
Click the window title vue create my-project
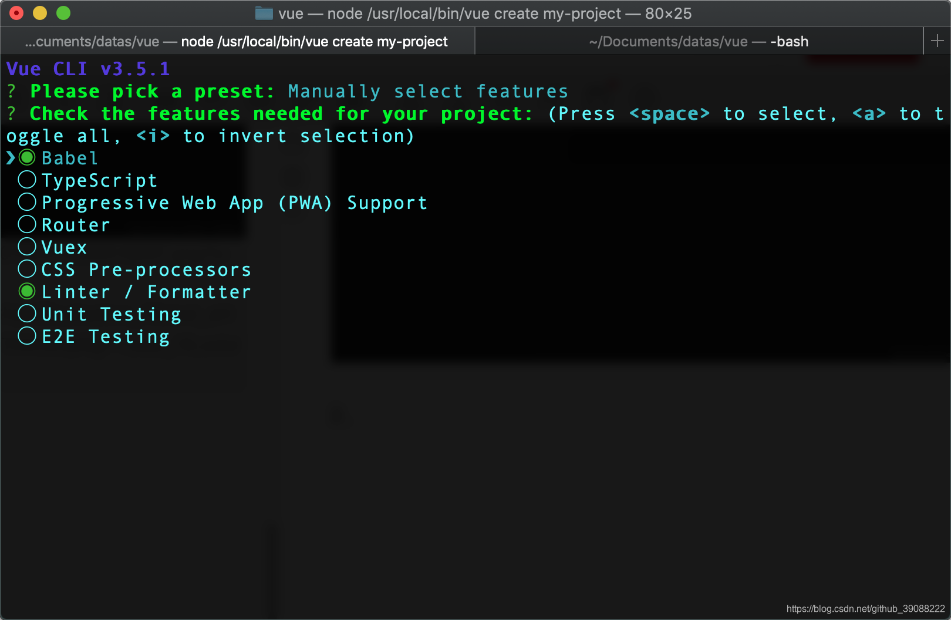coord(485,14)
